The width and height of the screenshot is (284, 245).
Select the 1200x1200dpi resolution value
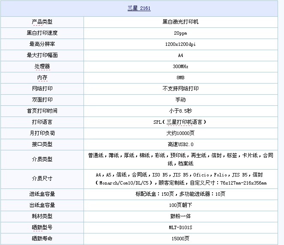coord(180,44)
